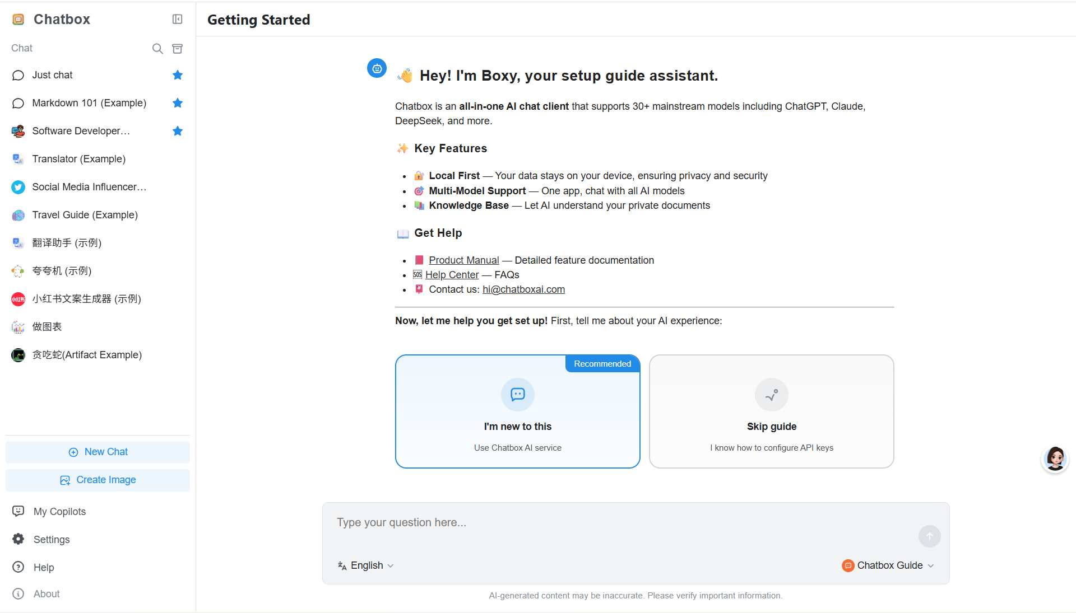The height and width of the screenshot is (613, 1076).
Task: Click the New Chat button
Action: coord(98,452)
